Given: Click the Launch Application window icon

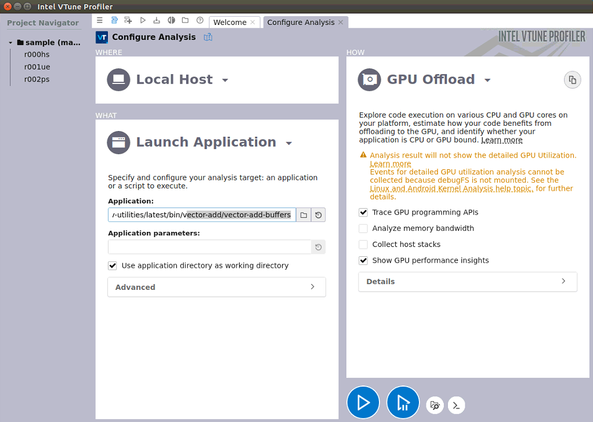Looking at the screenshot, I should click(118, 143).
